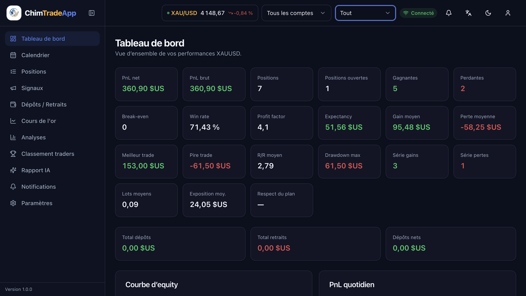
Task: Click the Calendrier calendar icon
Action: (x=13, y=55)
